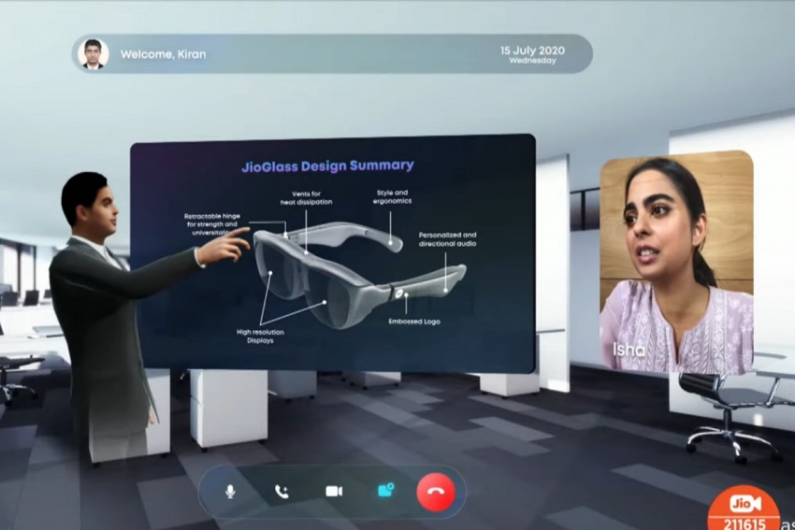The height and width of the screenshot is (530, 795).
Task: Select Isha's video feed tile
Action: [676, 263]
